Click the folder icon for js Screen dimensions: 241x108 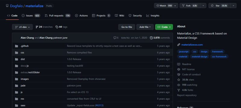click(17, 92)
